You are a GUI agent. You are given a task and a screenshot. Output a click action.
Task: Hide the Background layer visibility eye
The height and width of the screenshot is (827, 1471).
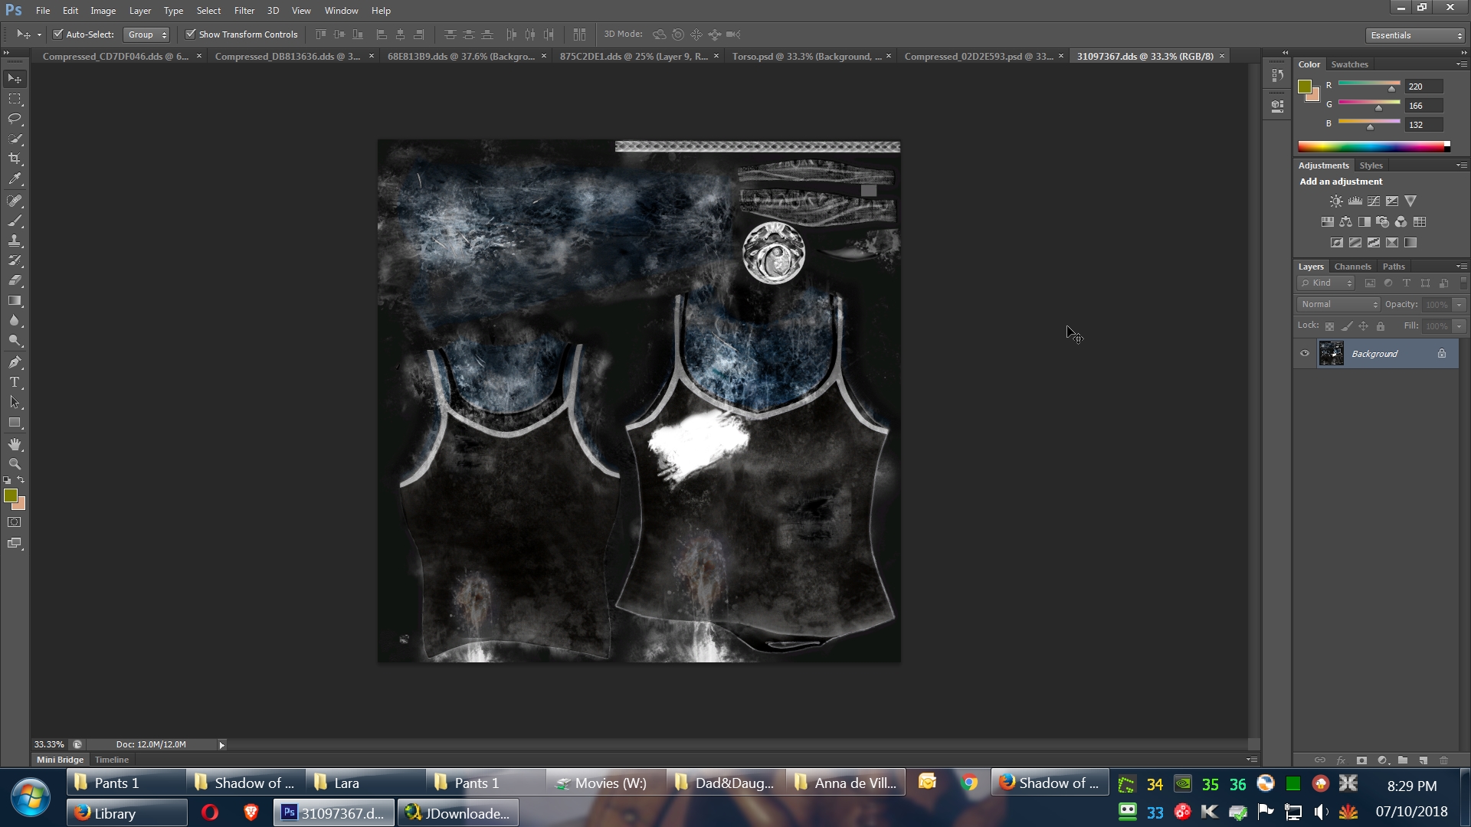(x=1305, y=354)
